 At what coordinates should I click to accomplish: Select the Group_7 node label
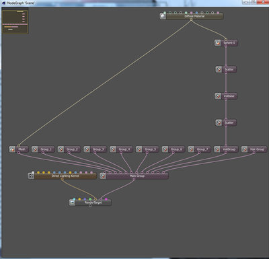pyautogui.click(x=202, y=149)
